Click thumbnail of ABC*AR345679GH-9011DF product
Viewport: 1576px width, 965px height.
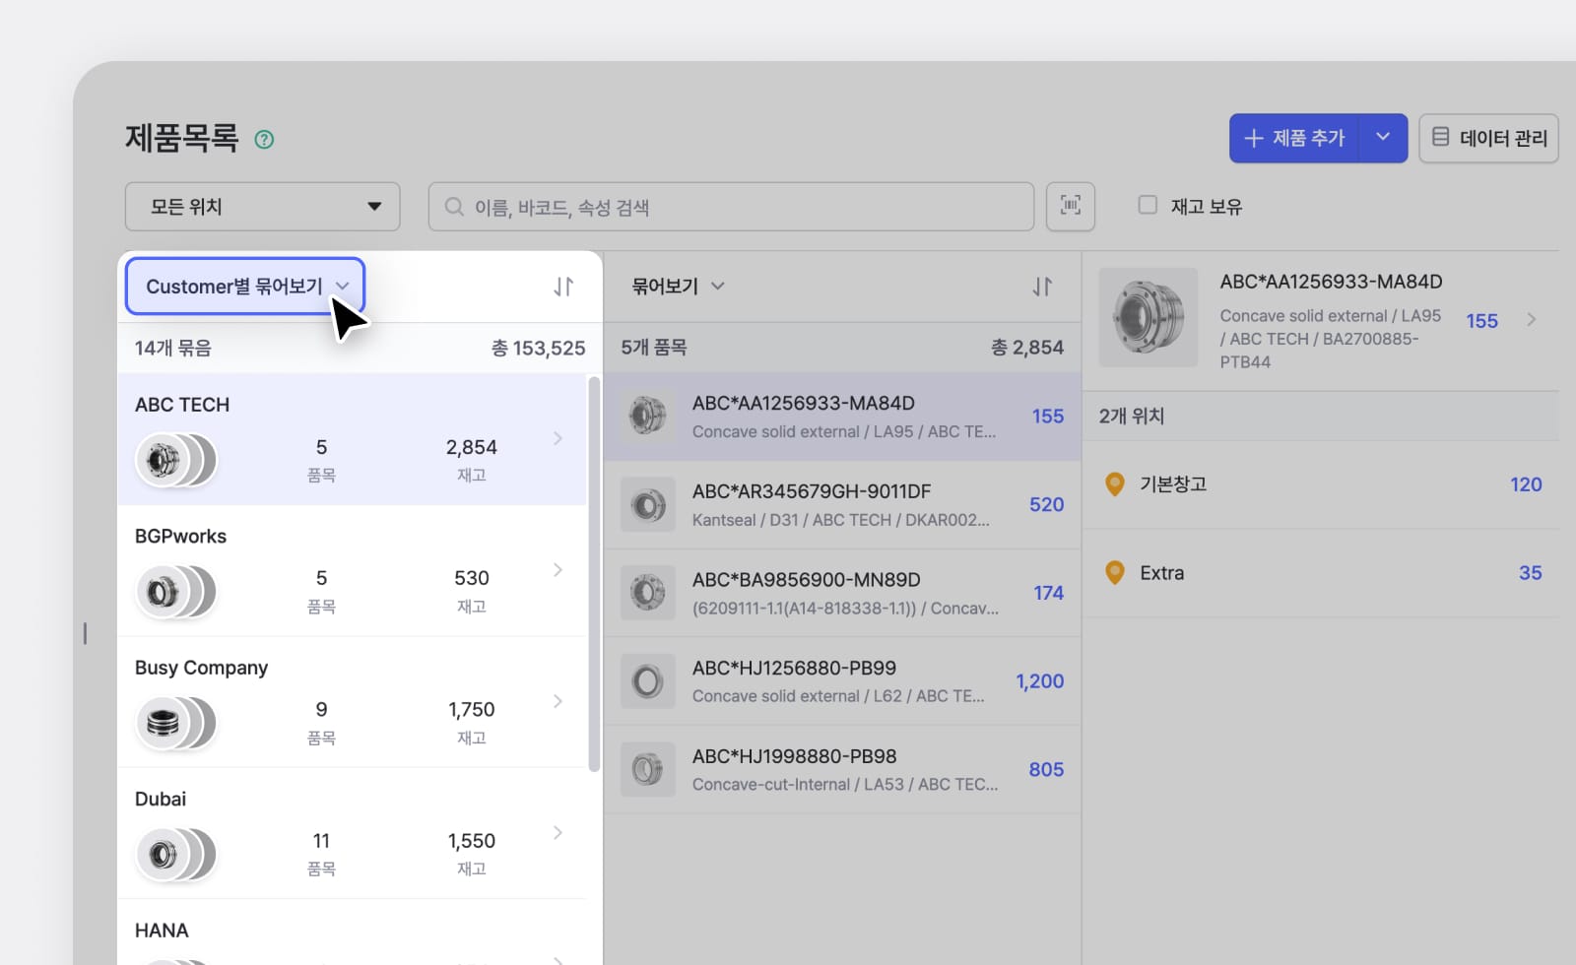tap(647, 505)
